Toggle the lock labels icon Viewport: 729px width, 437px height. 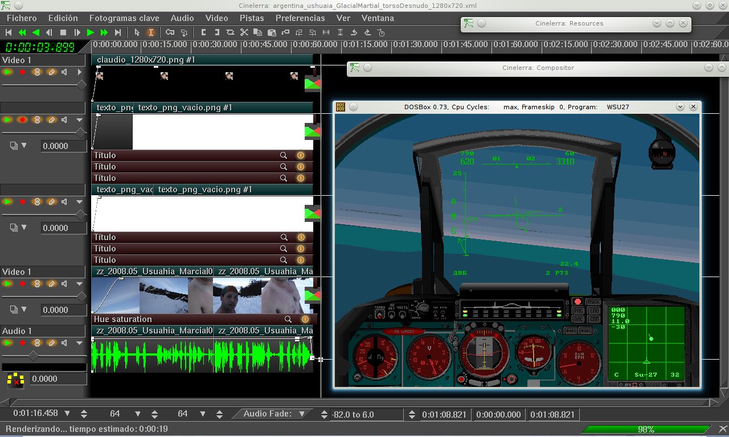click(184, 32)
